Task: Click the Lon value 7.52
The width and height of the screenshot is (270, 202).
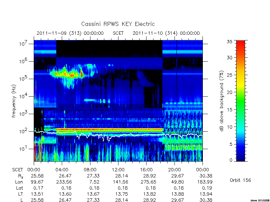Action: pyautogui.click(x=94, y=182)
